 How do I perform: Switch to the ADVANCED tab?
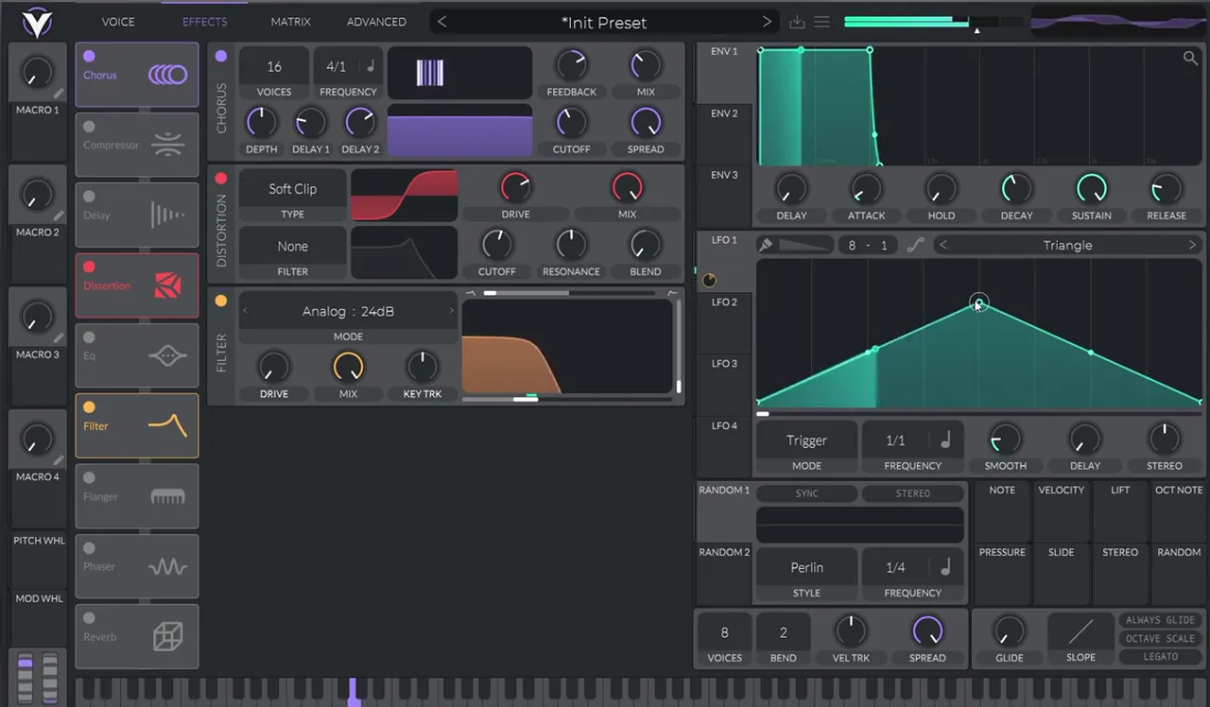click(376, 22)
